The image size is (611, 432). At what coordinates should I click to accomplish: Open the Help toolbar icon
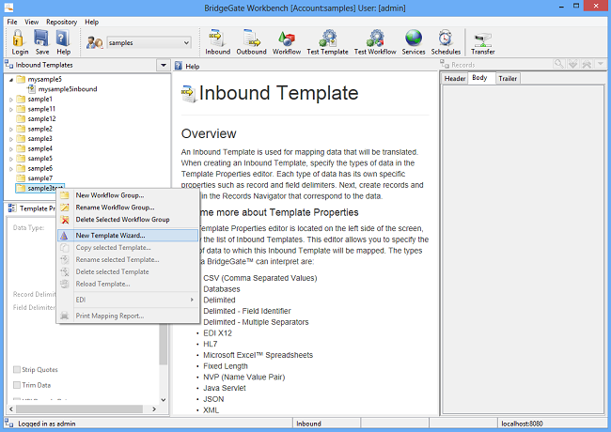[x=63, y=39]
